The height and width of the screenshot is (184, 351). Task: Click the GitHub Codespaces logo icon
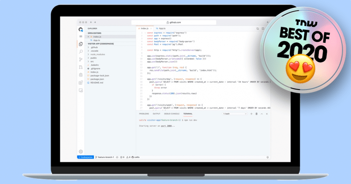click(81, 30)
